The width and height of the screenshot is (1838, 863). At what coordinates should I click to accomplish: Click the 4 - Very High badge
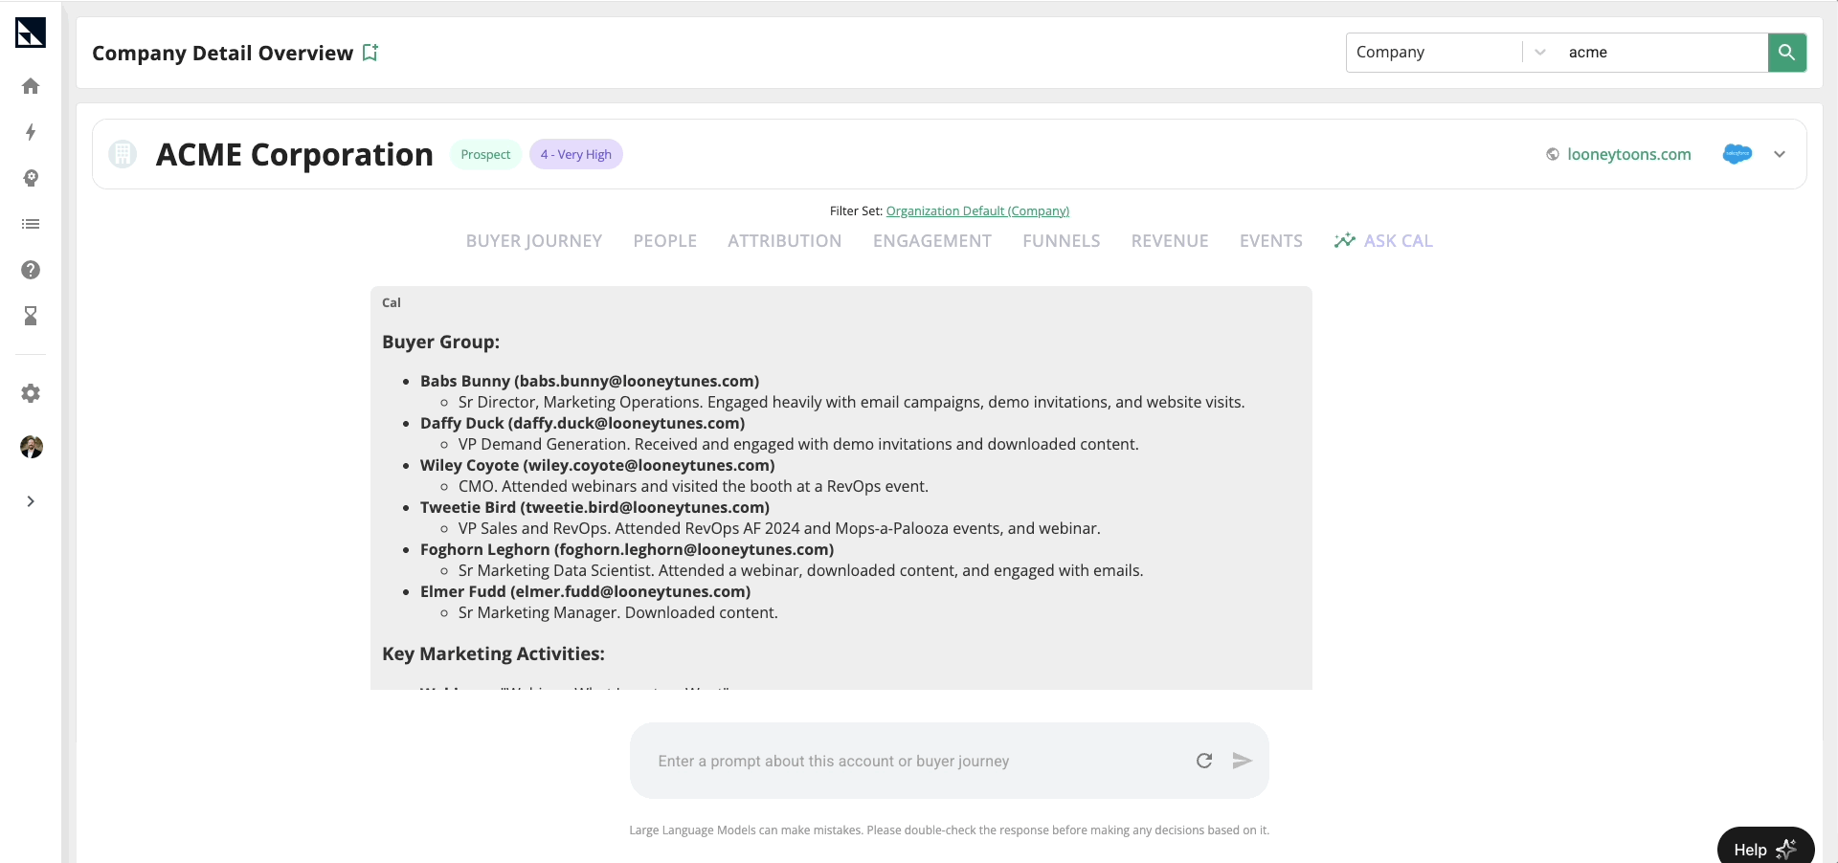575,154
